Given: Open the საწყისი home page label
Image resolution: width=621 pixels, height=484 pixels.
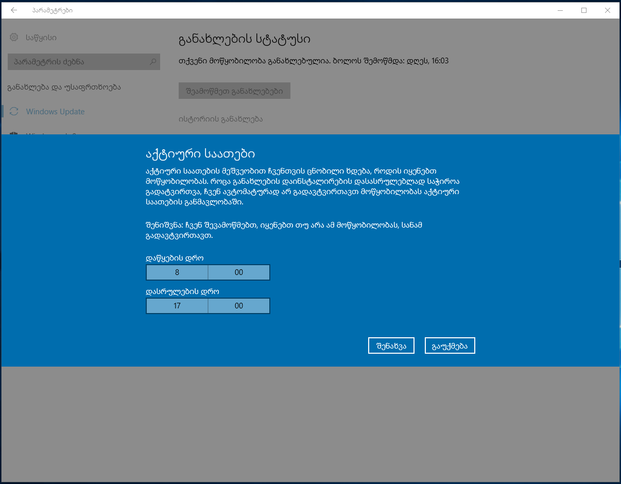Looking at the screenshot, I should 41,38.
